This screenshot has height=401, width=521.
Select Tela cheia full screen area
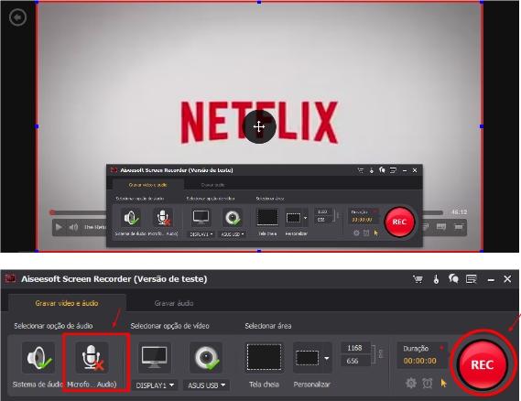point(264,357)
